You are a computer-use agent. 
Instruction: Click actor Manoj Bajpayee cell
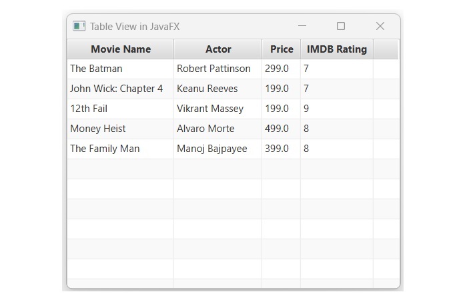pyautogui.click(x=211, y=149)
